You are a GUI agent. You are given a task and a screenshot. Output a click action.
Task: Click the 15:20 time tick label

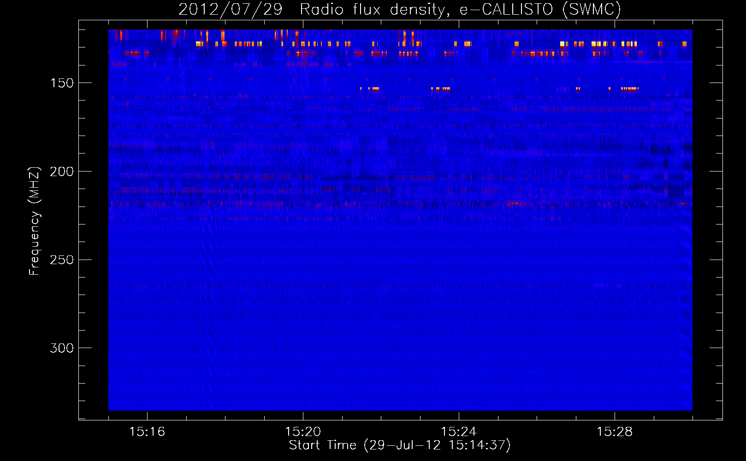tap(303, 431)
